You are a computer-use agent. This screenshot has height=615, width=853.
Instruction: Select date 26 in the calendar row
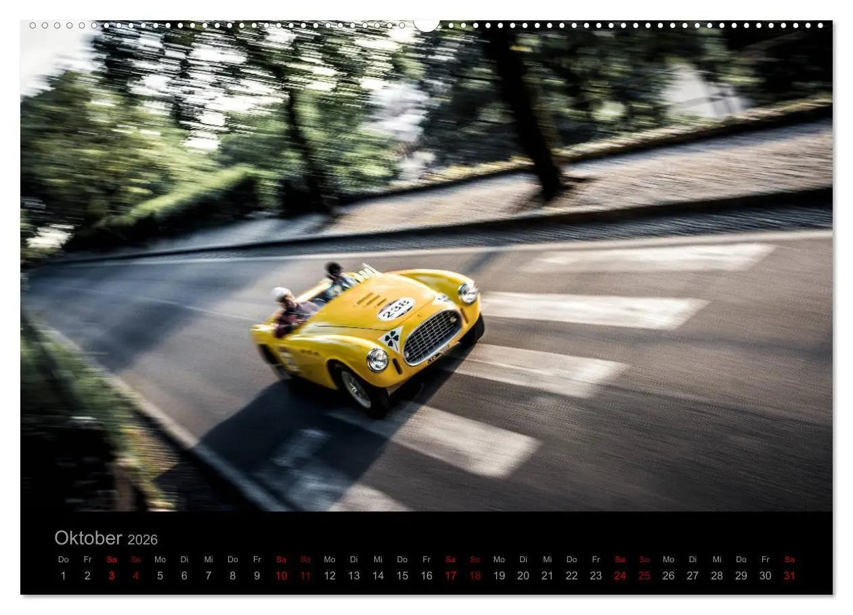click(668, 576)
